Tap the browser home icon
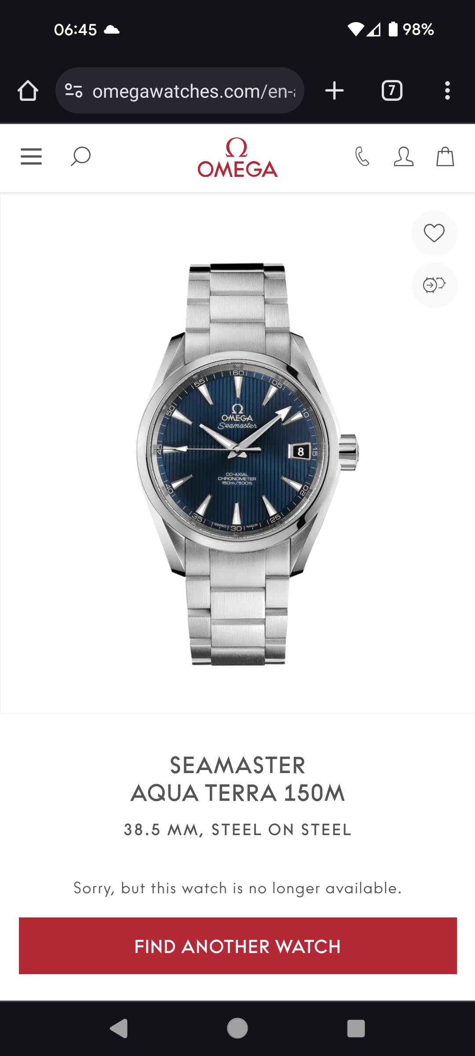The image size is (475, 1056). [x=28, y=91]
